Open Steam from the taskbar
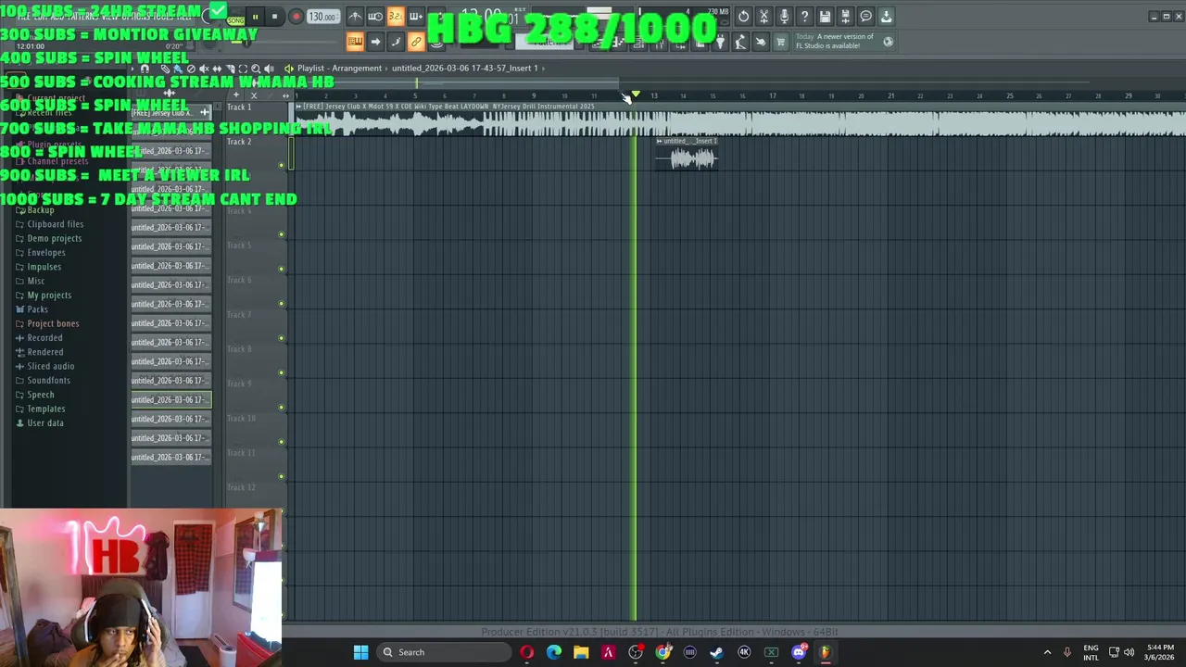The image size is (1186, 667). tap(716, 652)
